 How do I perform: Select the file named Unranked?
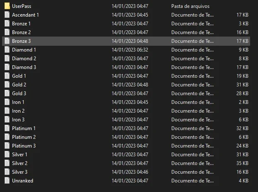(x=22, y=181)
